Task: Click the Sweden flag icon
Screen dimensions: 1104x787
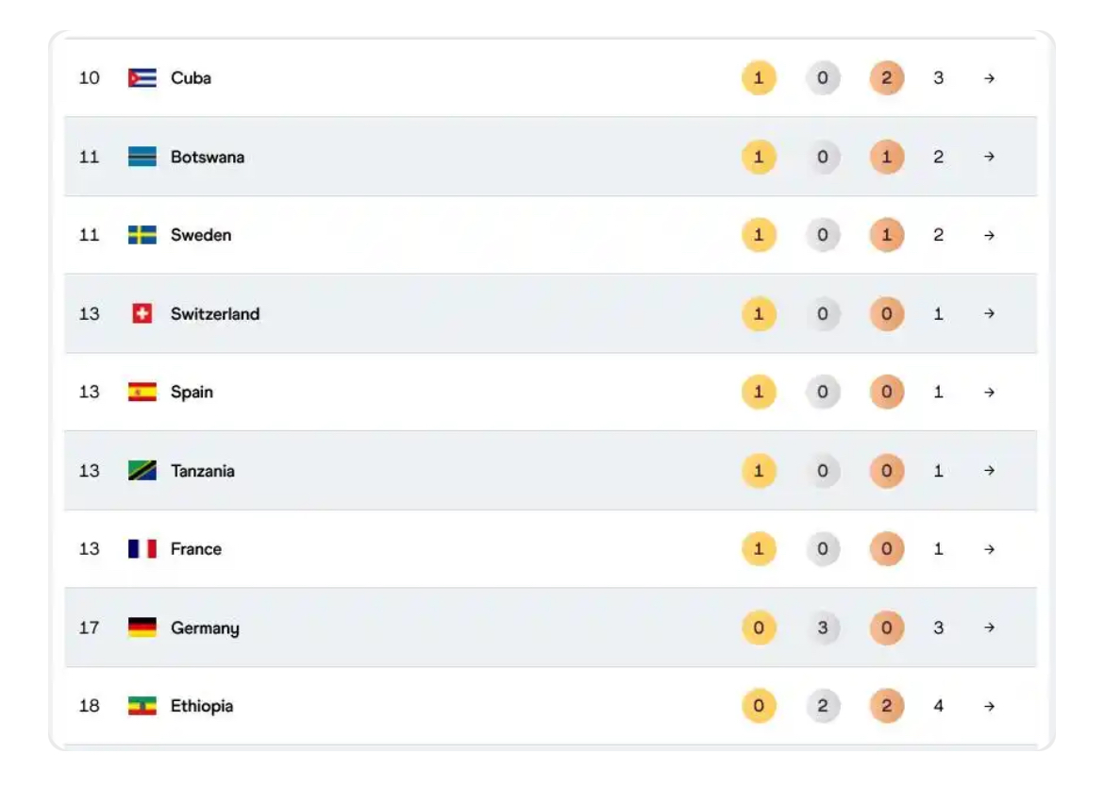Action: click(142, 234)
